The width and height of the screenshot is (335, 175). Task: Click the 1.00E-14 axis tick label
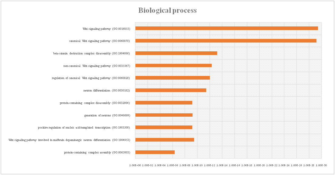pyautogui.click(x=222, y=165)
